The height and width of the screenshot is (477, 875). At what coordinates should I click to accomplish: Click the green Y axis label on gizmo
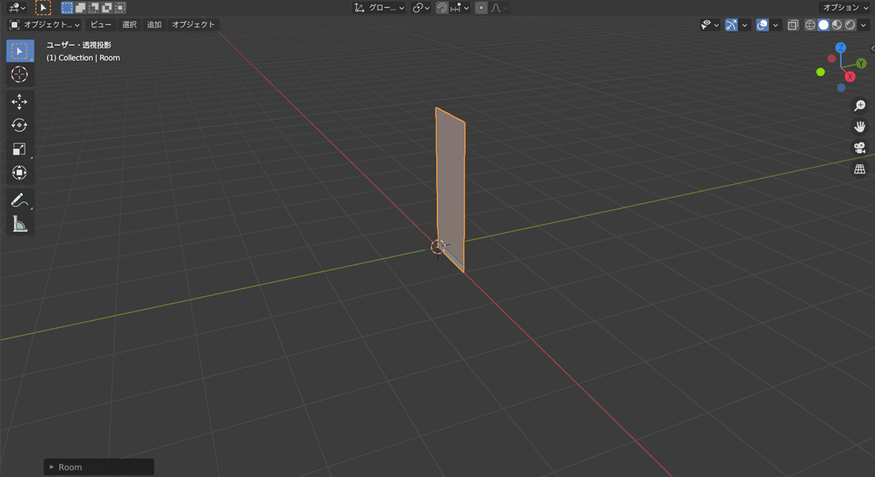coord(861,63)
